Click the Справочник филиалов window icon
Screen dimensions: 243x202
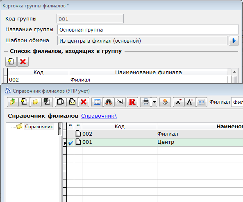pyautogui.click(x=8, y=91)
